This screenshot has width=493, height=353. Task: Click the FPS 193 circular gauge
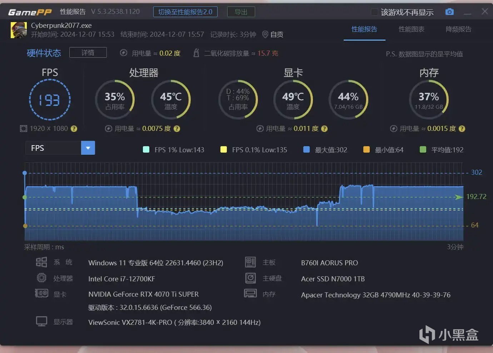(50, 100)
